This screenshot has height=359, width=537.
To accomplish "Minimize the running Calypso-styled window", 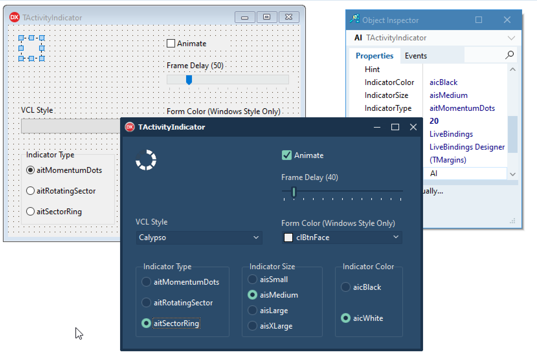I will coord(377,127).
